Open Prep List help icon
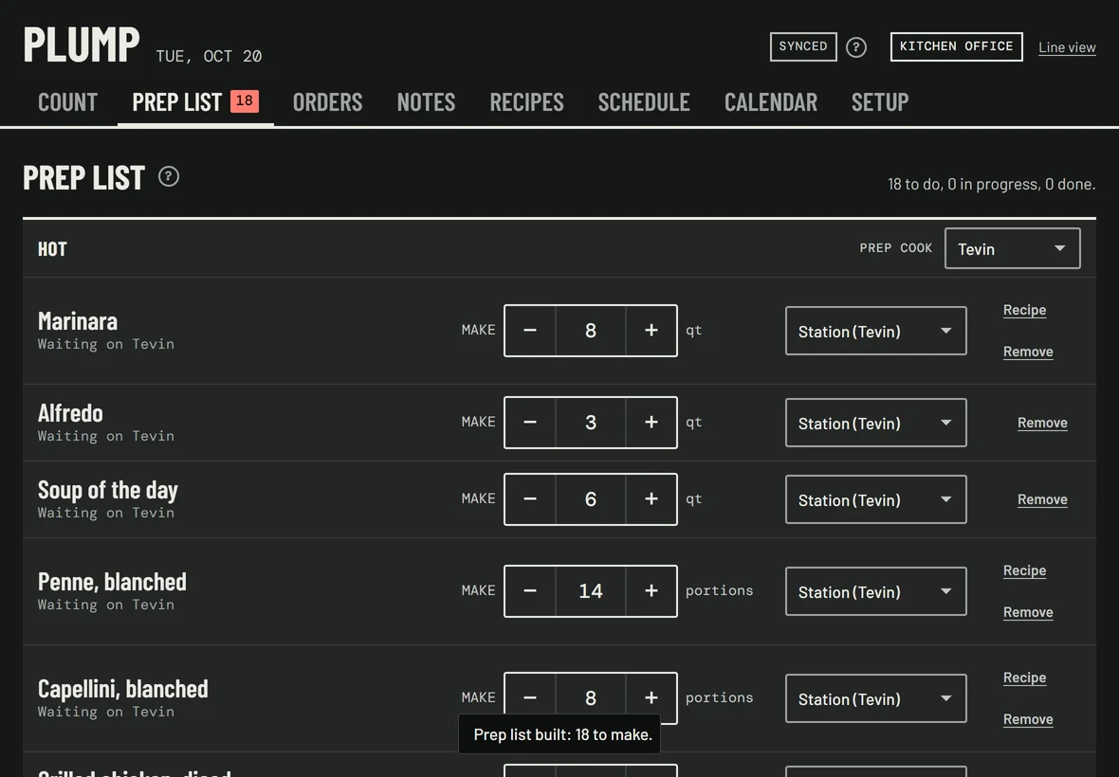 pyautogui.click(x=169, y=176)
